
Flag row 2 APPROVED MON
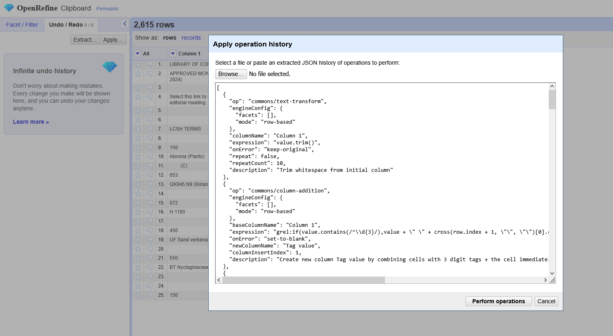coord(150,74)
